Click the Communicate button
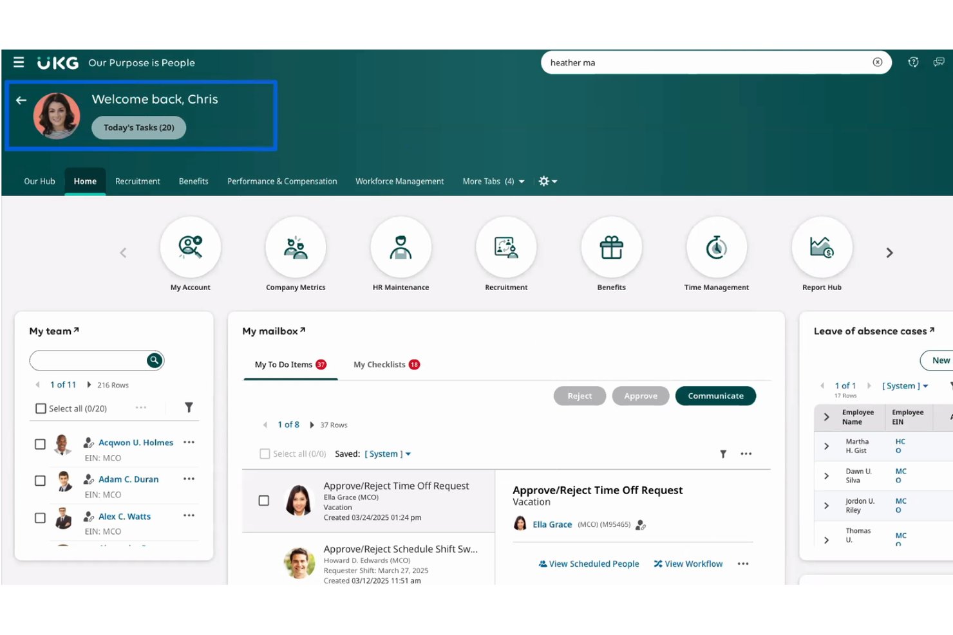 (715, 396)
